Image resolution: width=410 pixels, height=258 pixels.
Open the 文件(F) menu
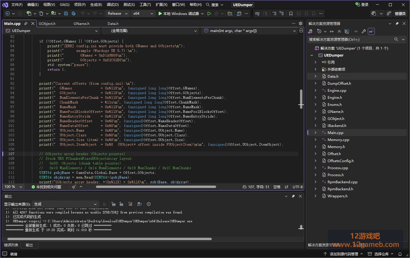[17, 5]
